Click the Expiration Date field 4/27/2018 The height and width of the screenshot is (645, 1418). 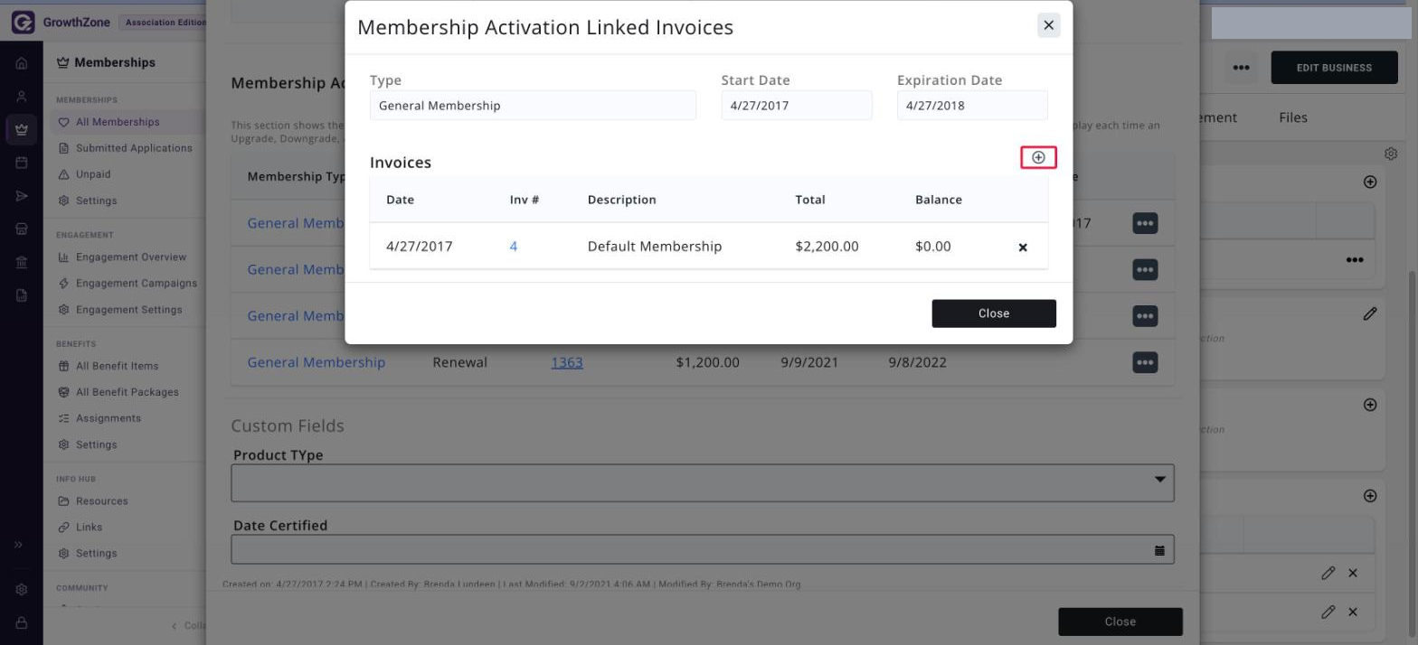pyautogui.click(x=972, y=106)
